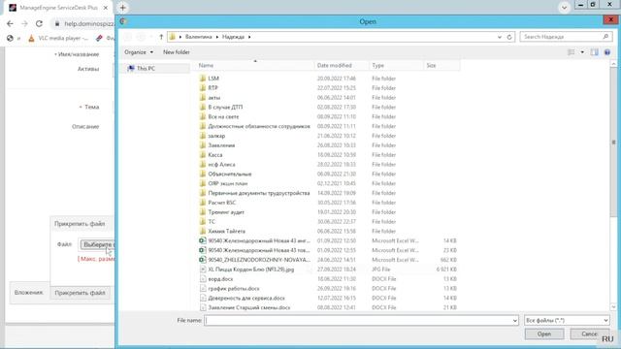Select Должностные обязанности сотрудников folder

click(x=259, y=126)
